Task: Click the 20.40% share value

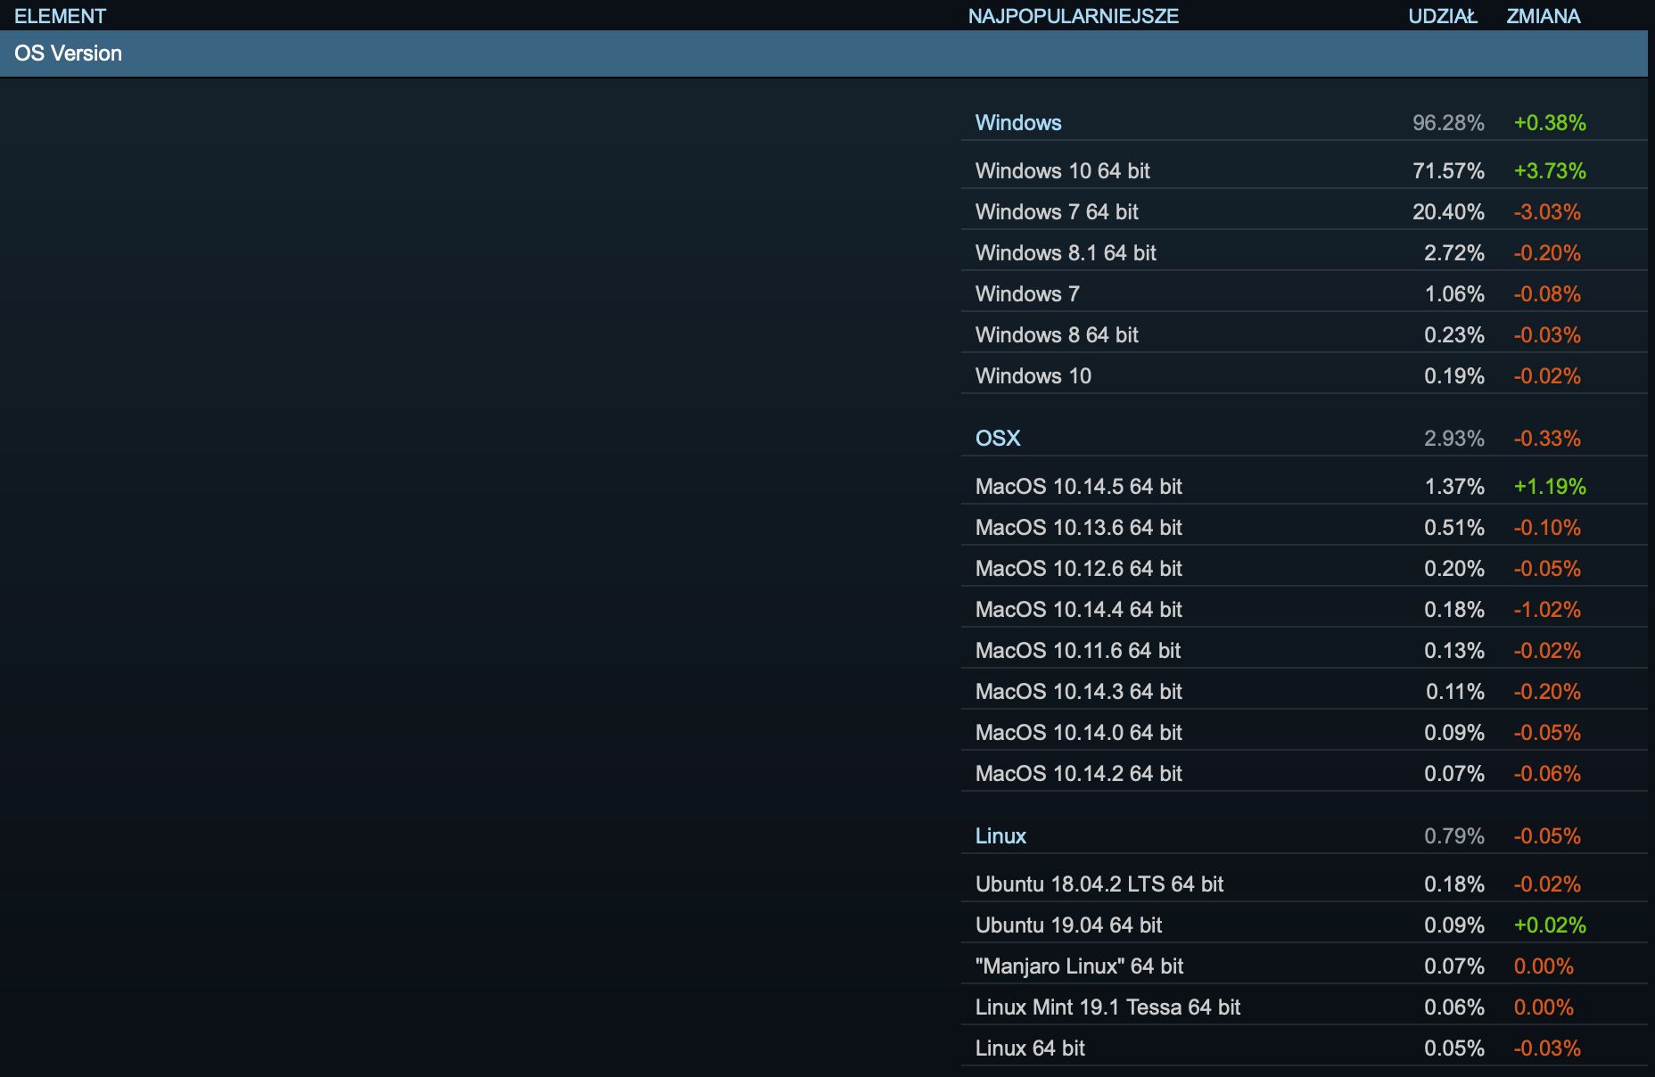Action: tap(1448, 212)
